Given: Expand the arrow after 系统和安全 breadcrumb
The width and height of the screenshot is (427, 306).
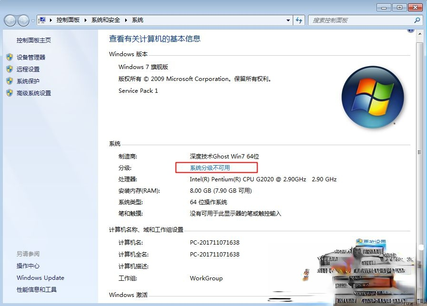Looking at the screenshot, I should click(x=127, y=20).
